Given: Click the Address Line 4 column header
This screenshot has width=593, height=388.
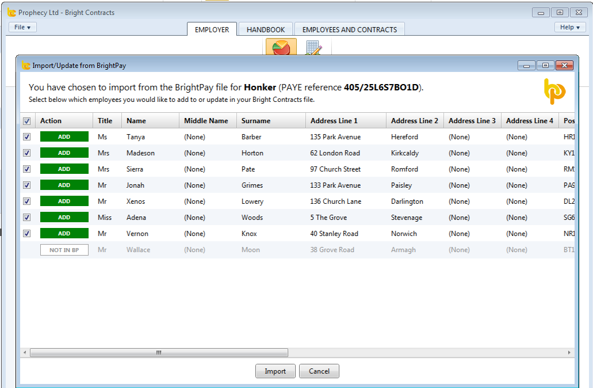Looking at the screenshot, I should coord(530,121).
